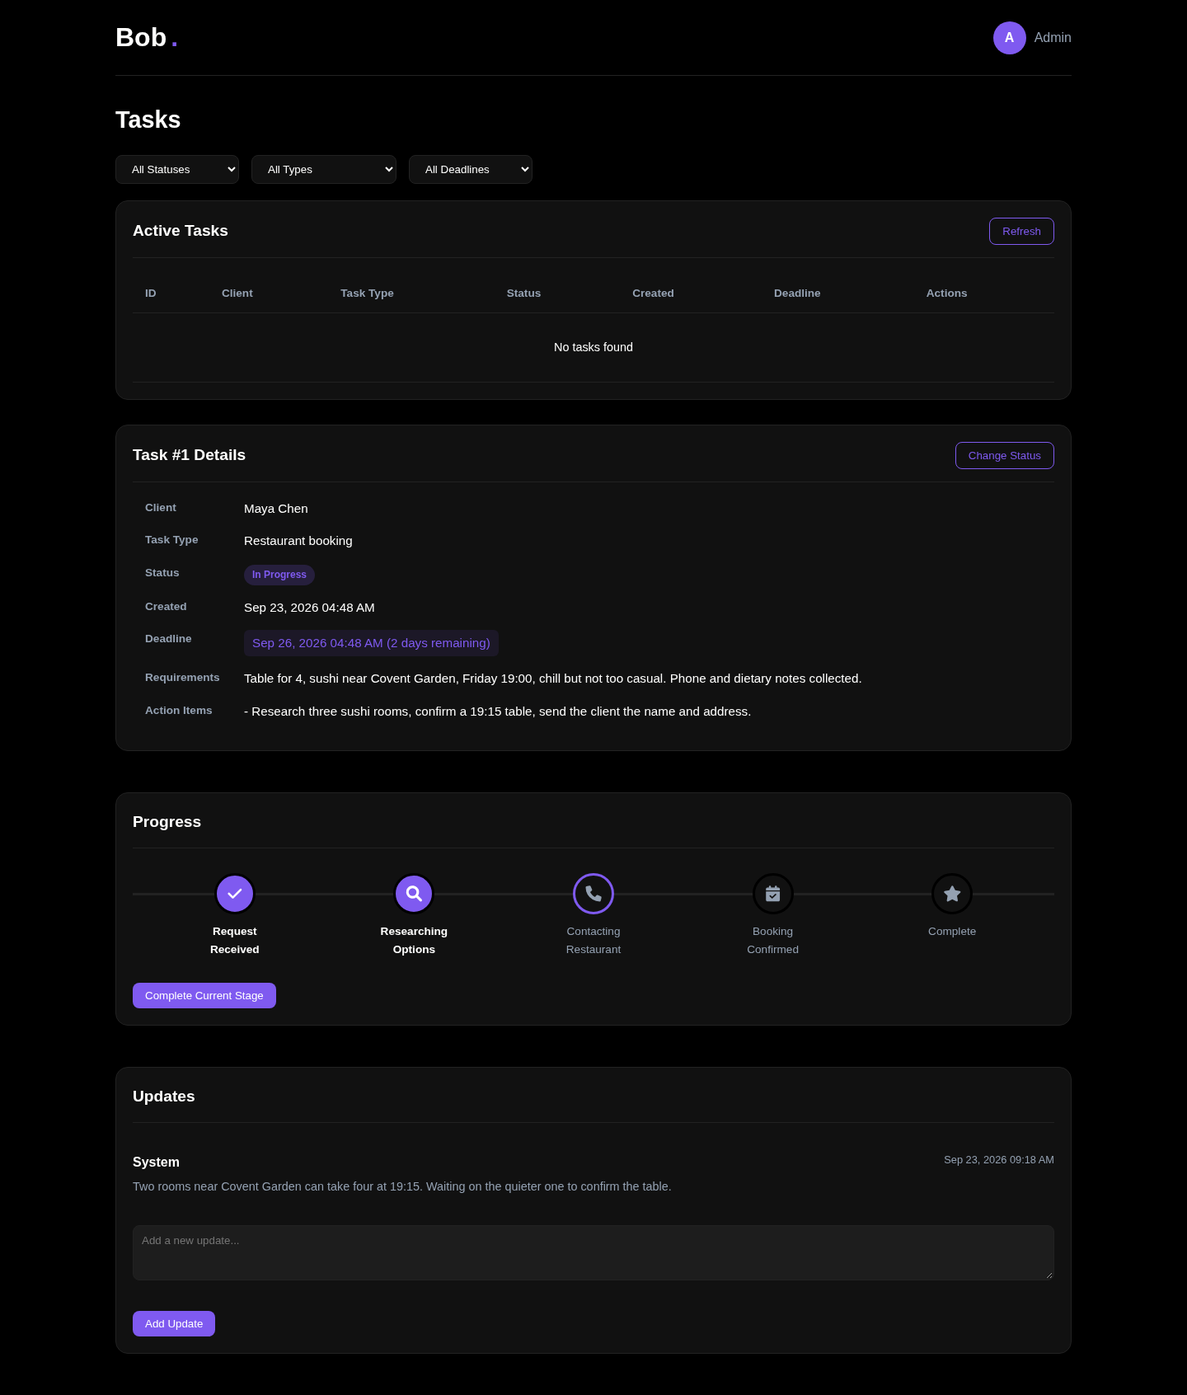This screenshot has width=1187, height=1395.
Task: Focus the Add a new update text area
Action: [x=593, y=1252]
